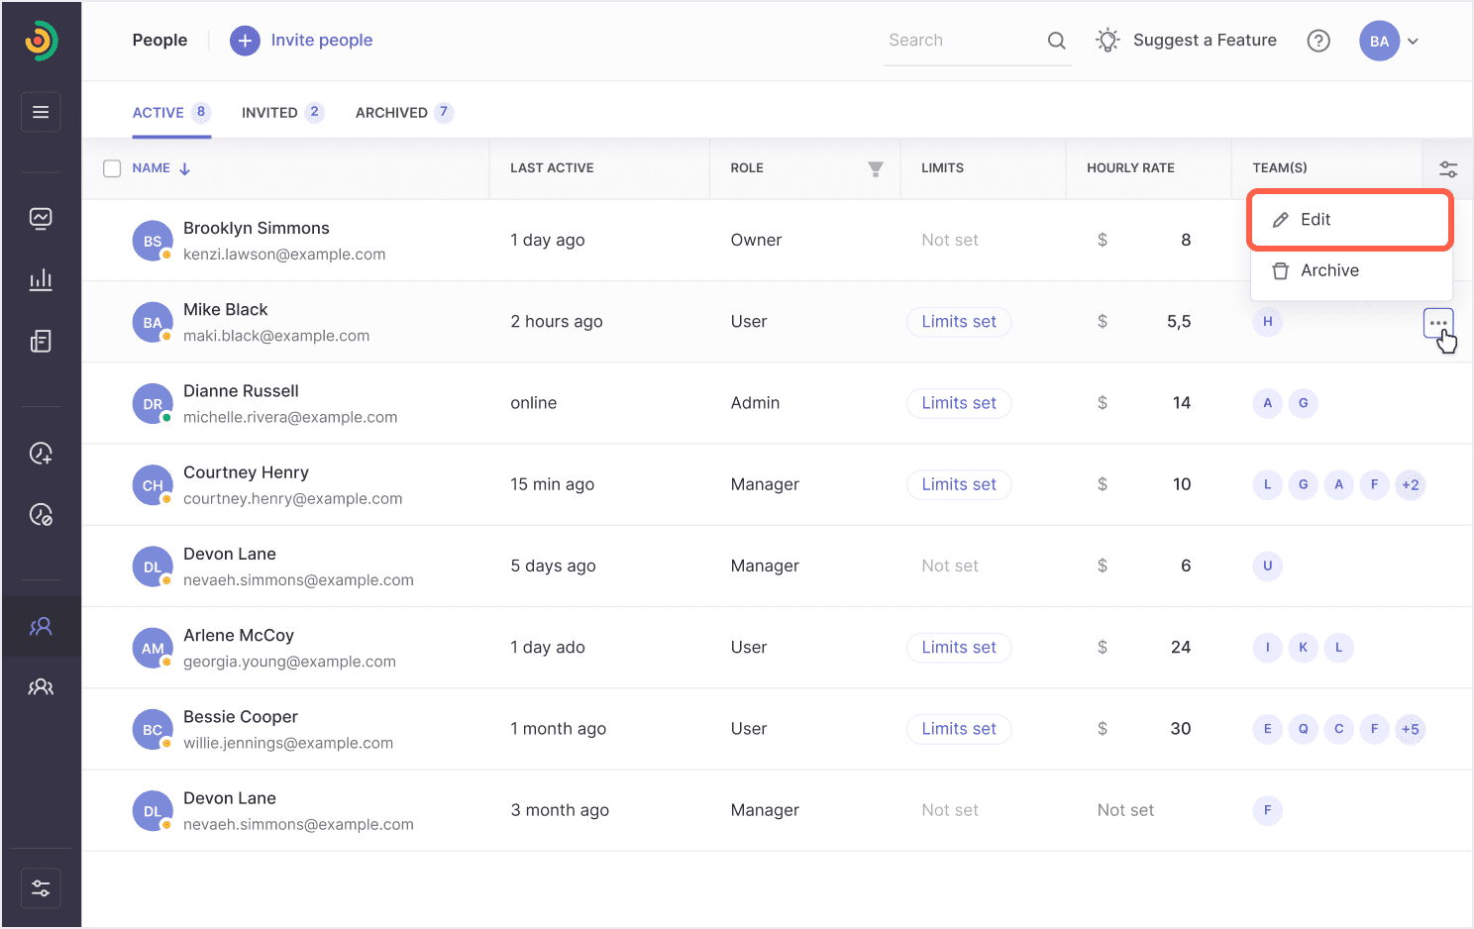
Task: Click the three-dots menu for Mike Black
Action: point(1438,323)
